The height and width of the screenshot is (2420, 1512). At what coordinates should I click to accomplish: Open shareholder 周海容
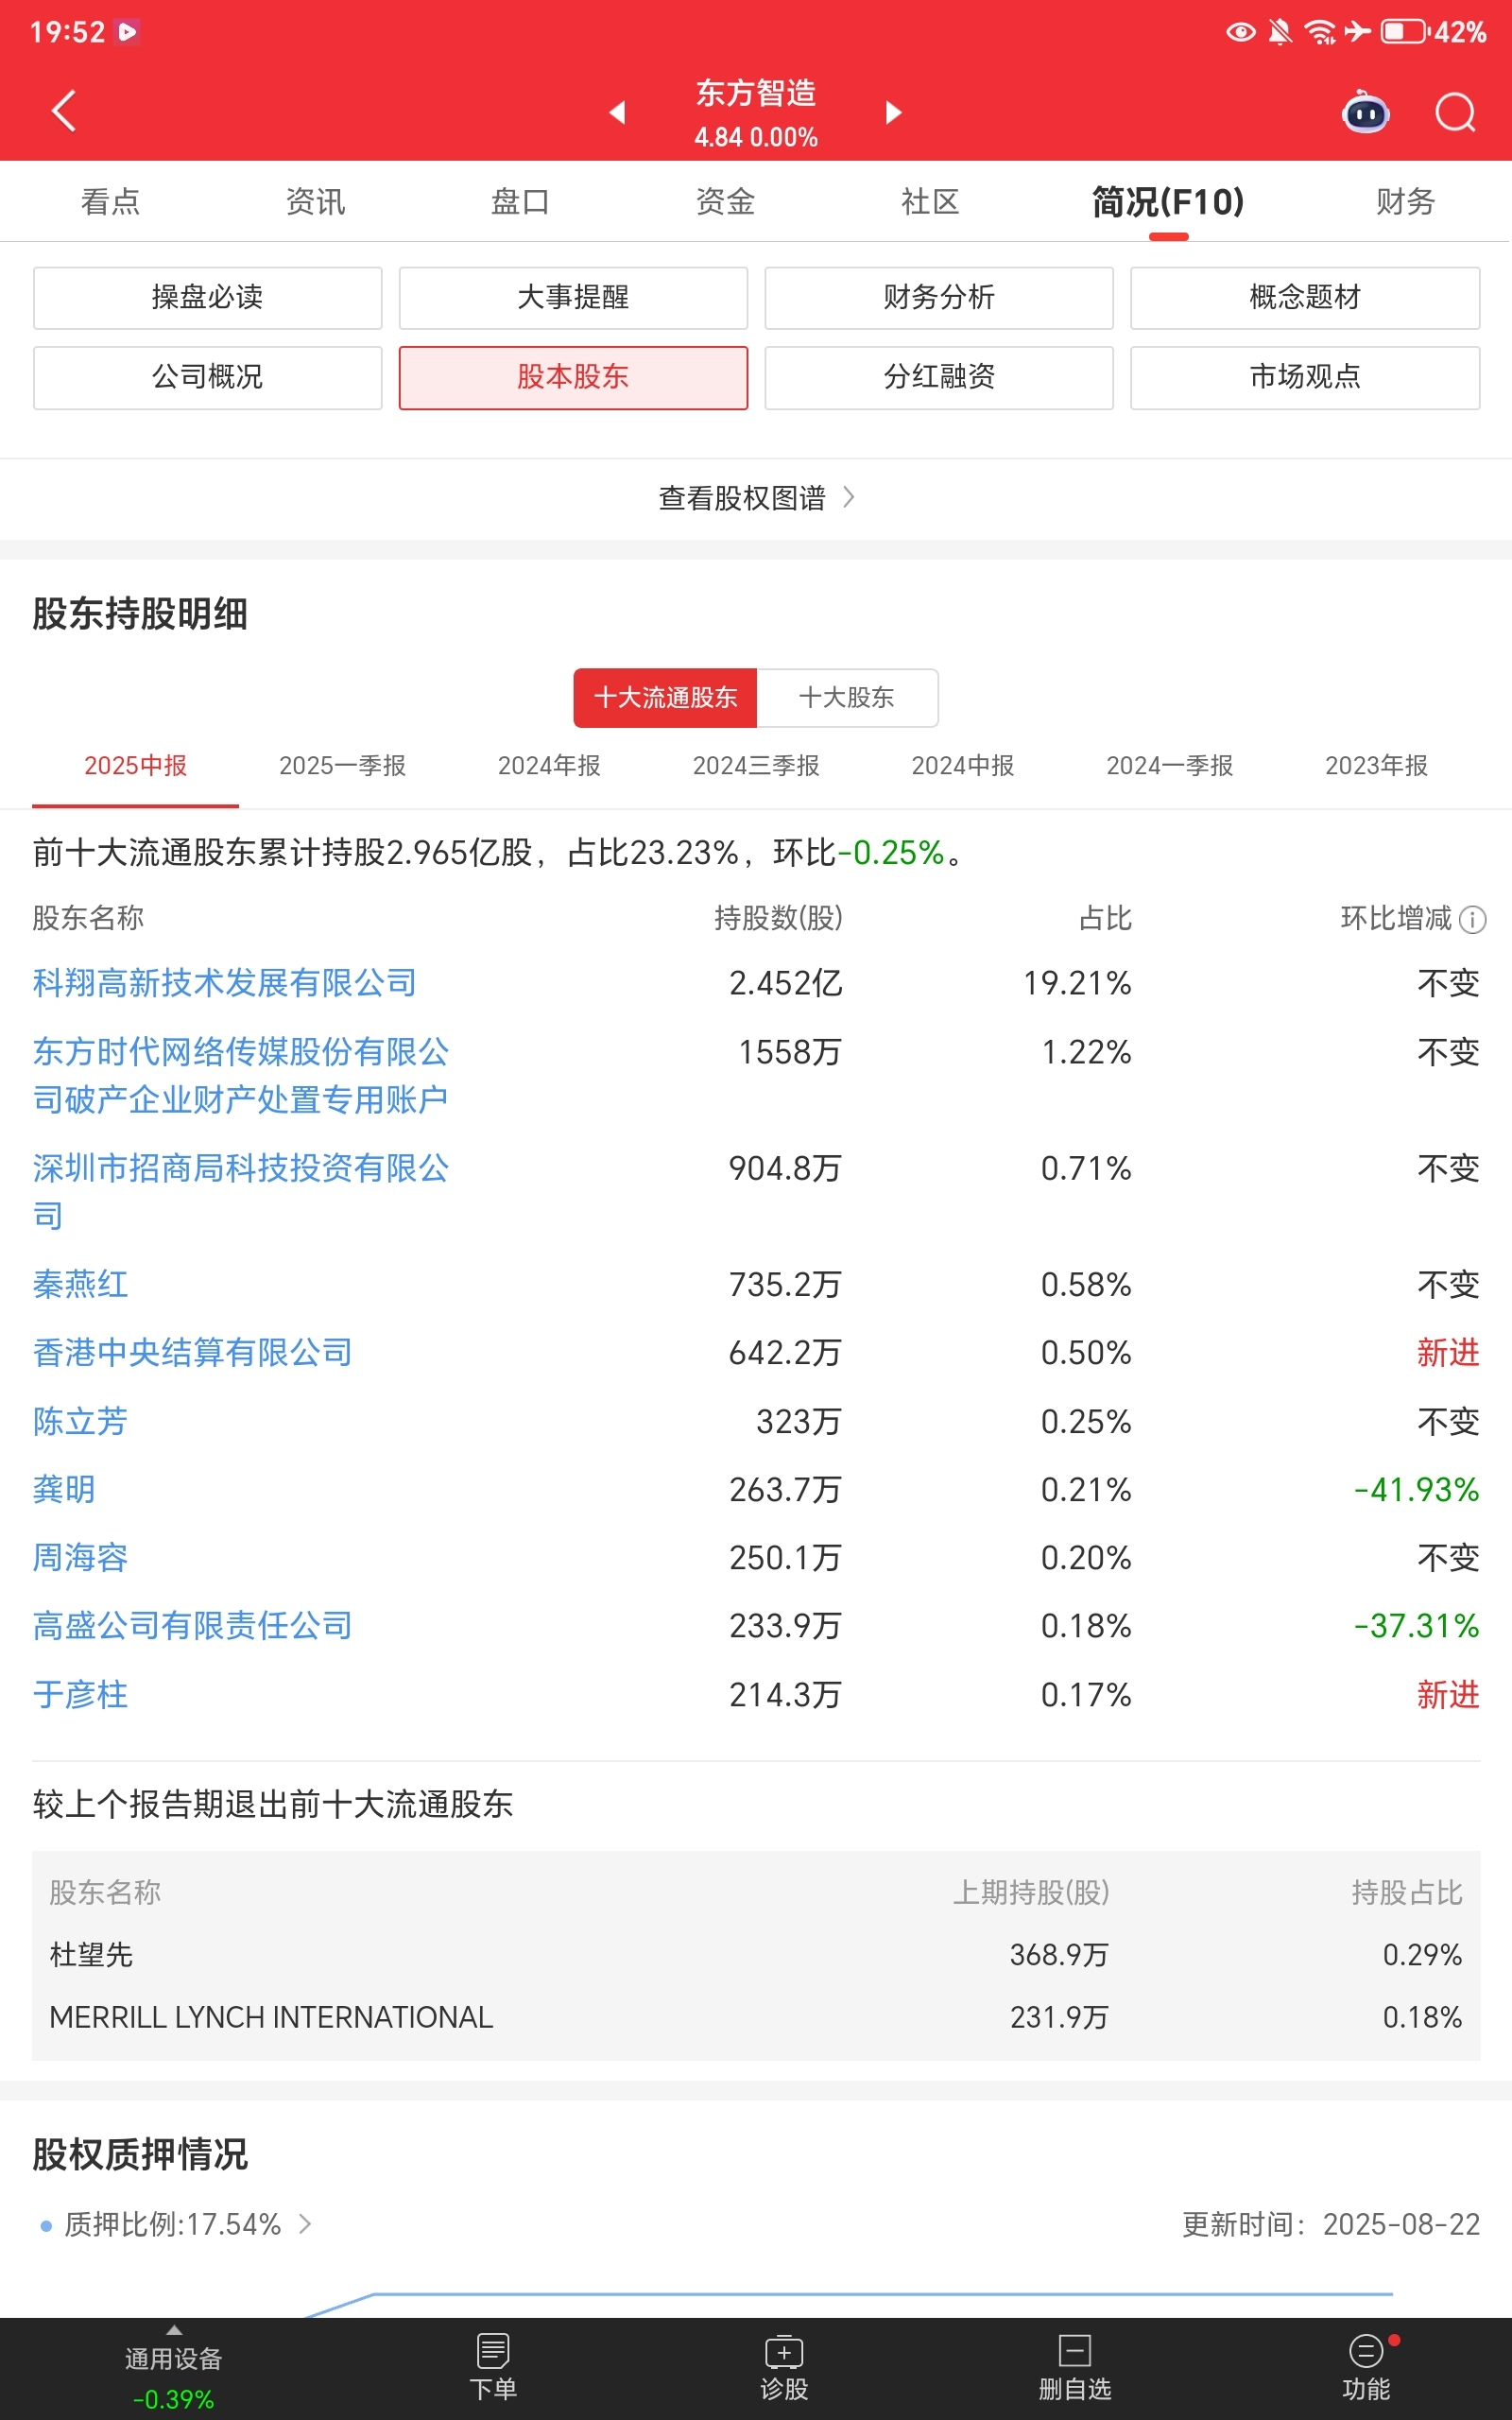click(80, 1557)
